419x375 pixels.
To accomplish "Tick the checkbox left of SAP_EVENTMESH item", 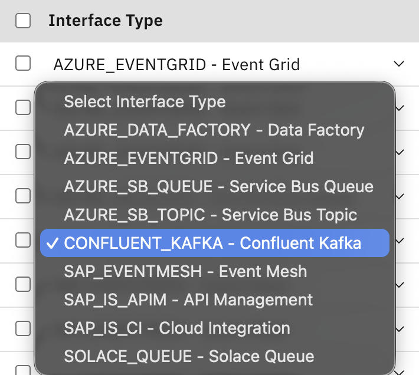I will 23,284.
